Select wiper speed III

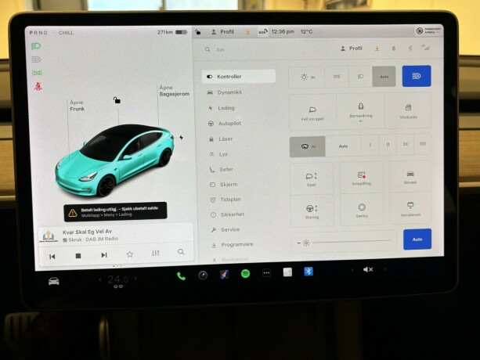coord(405,144)
